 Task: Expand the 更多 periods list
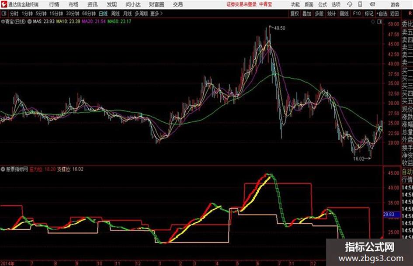[x=156, y=14]
